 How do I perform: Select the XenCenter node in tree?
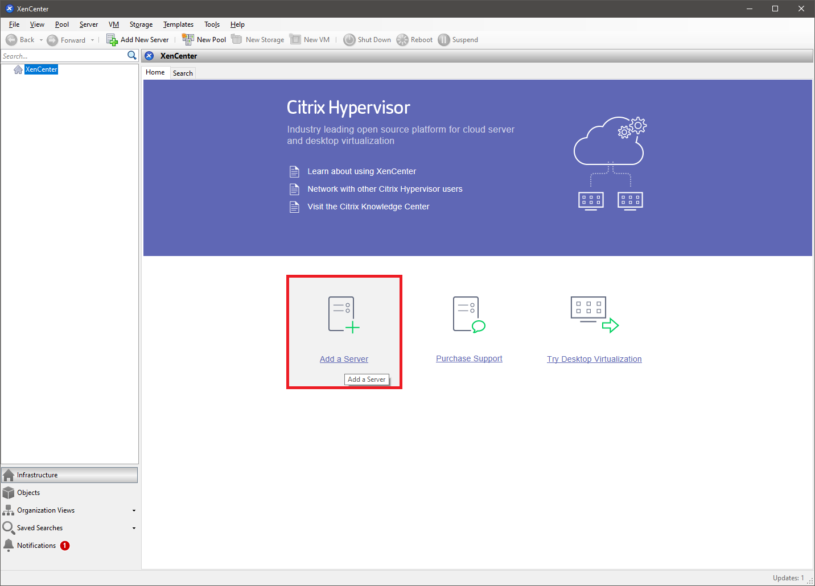coord(41,69)
